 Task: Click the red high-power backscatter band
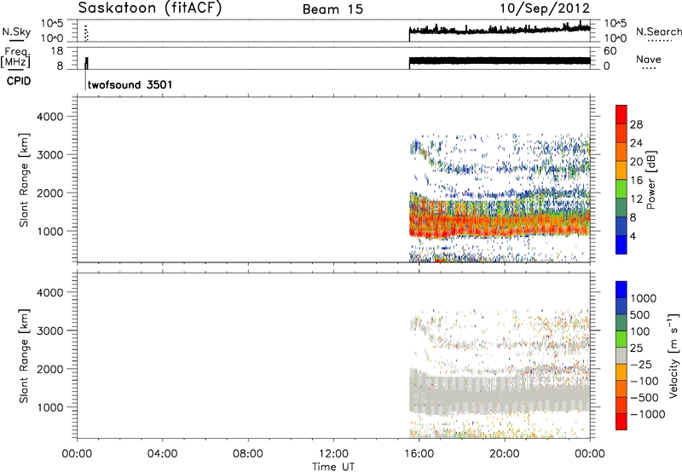point(500,225)
